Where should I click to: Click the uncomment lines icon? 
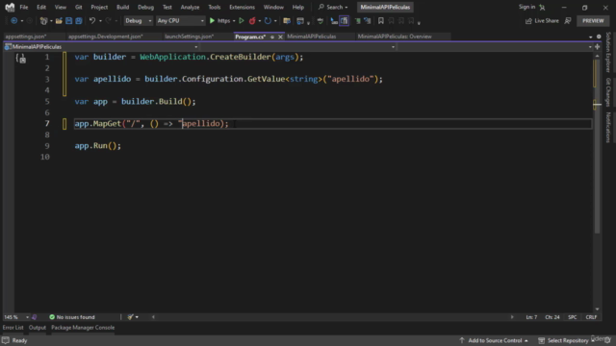[368, 21]
